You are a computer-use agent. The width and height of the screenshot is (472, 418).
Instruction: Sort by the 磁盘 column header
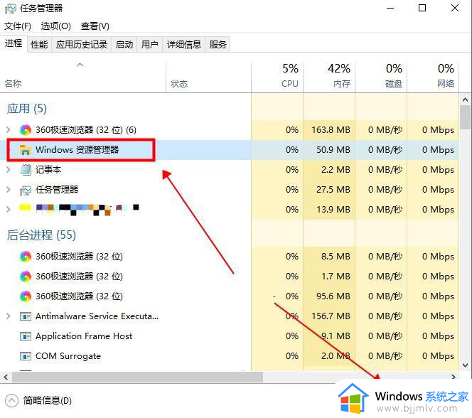(381, 77)
